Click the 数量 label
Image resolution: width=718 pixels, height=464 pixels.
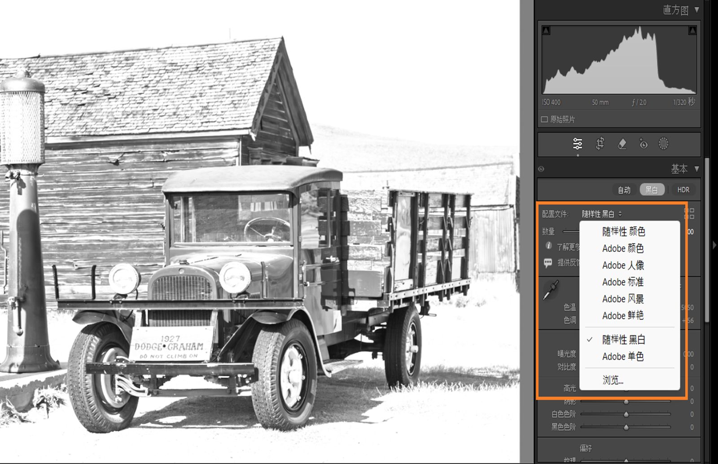point(548,231)
